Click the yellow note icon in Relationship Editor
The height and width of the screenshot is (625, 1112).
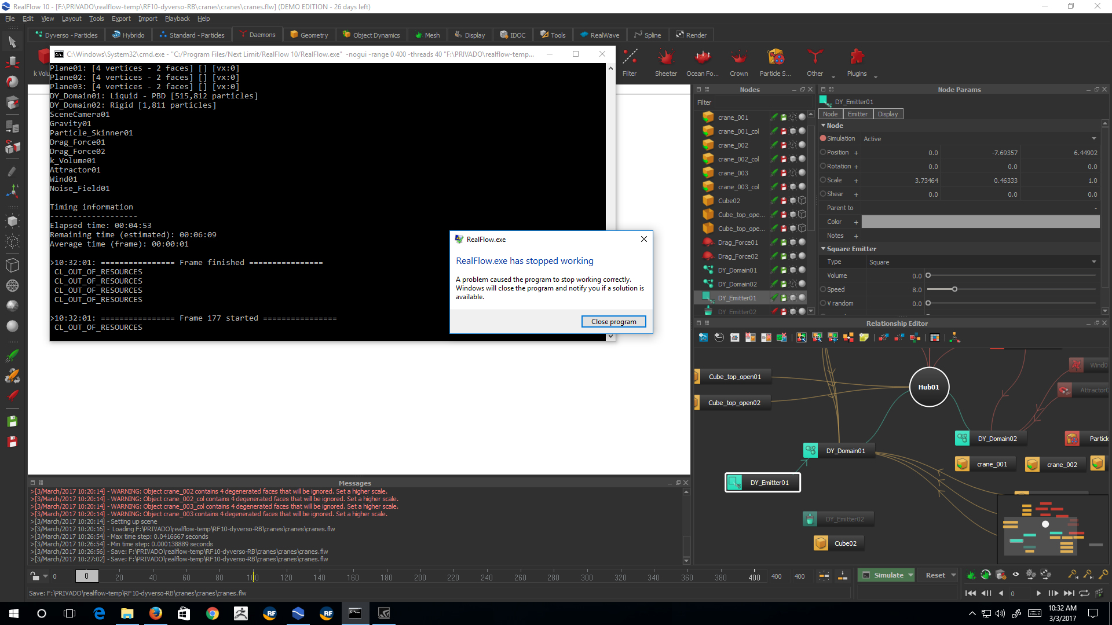pyautogui.click(x=864, y=337)
